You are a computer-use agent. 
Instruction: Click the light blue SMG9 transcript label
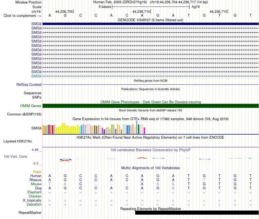36,76
